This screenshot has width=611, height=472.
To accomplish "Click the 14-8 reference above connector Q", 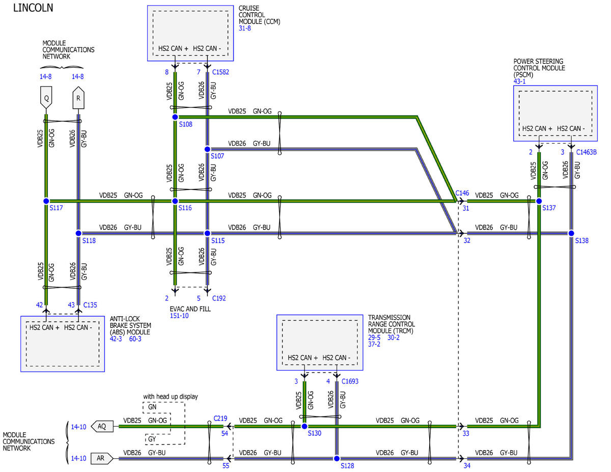I will (46, 76).
